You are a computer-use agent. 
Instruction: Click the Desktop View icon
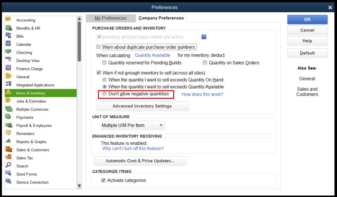coord(8,59)
